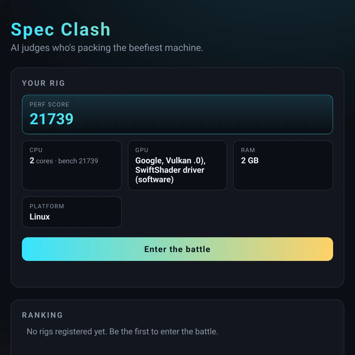Click the perf score value 21739
This screenshot has height=355, width=355.
point(51,119)
